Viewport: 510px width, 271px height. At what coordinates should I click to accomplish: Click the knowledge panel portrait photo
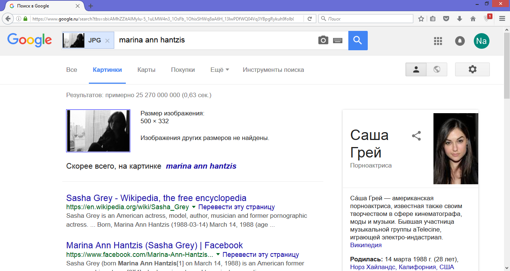click(456, 149)
